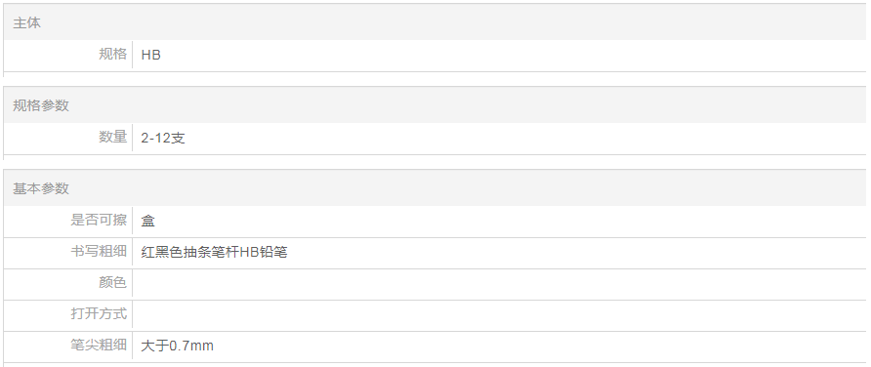
Task: Click the empty 颜色 value cell
Action: 499,284
